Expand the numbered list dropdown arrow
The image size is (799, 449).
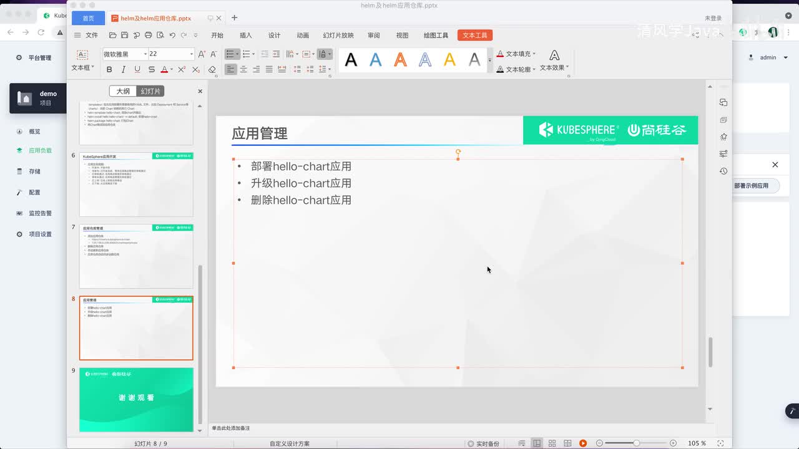pyautogui.click(x=255, y=54)
